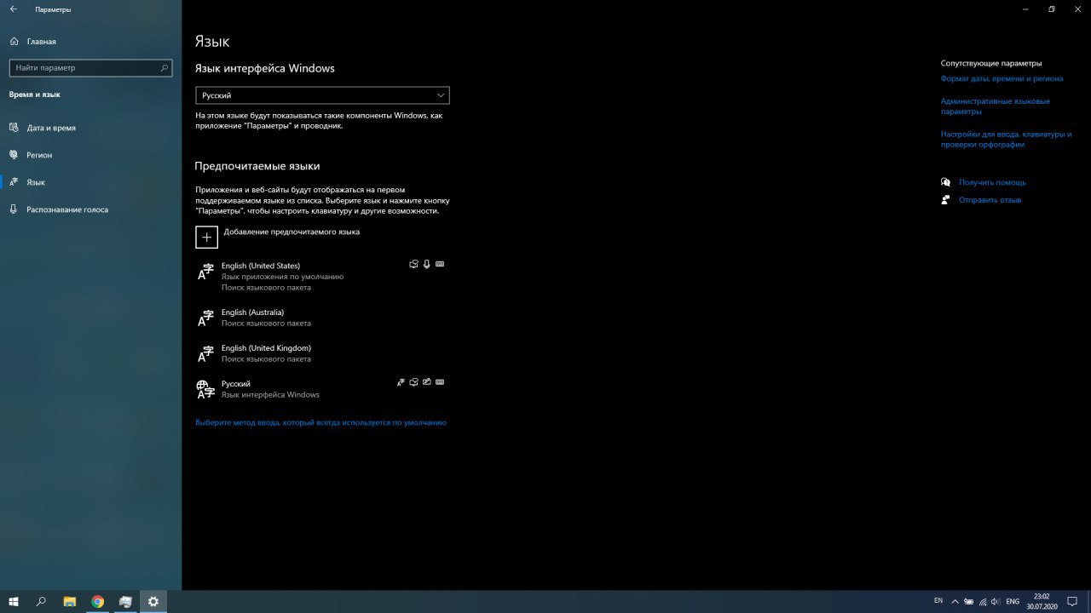Open the default input method link
1091x613 pixels.
tap(320, 422)
